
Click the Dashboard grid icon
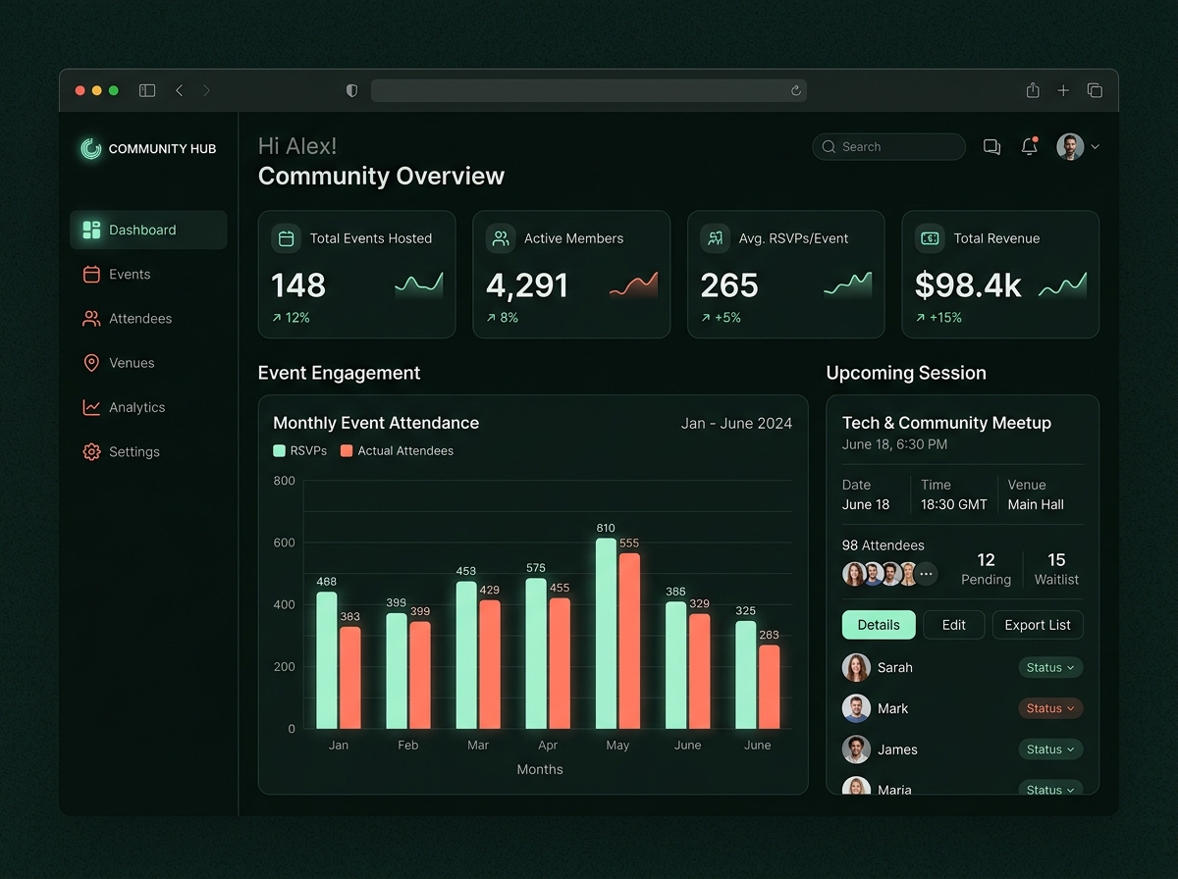[91, 230]
